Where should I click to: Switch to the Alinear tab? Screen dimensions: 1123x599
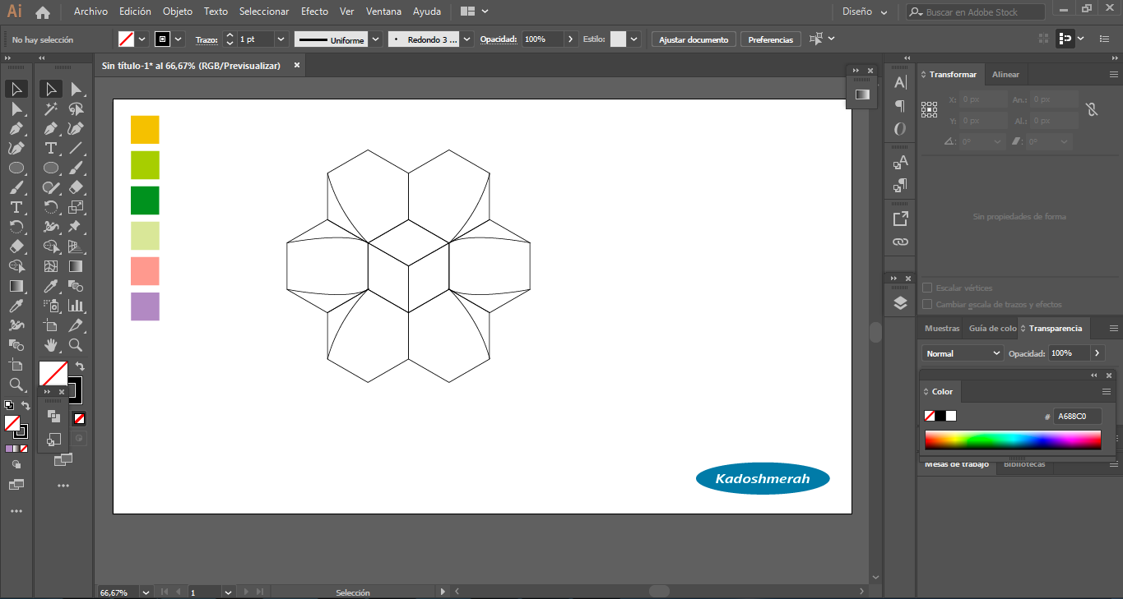pos(1005,75)
